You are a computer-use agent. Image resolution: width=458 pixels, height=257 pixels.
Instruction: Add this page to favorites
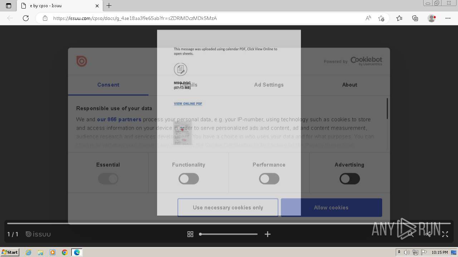pyautogui.click(x=381, y=18)
